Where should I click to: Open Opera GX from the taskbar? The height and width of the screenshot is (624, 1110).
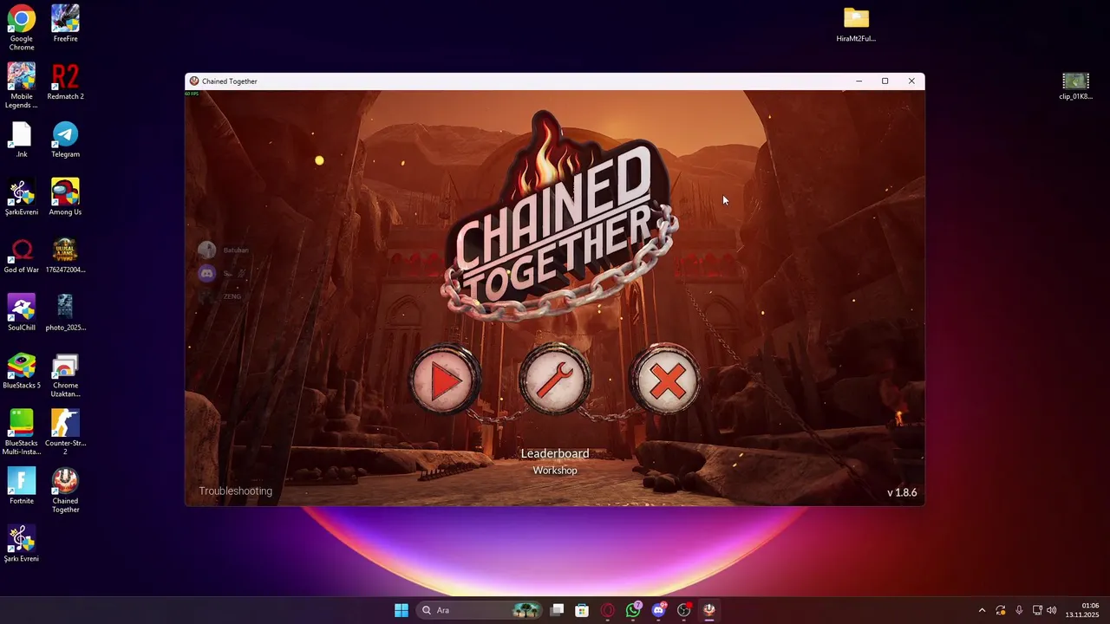click(608, 610)
